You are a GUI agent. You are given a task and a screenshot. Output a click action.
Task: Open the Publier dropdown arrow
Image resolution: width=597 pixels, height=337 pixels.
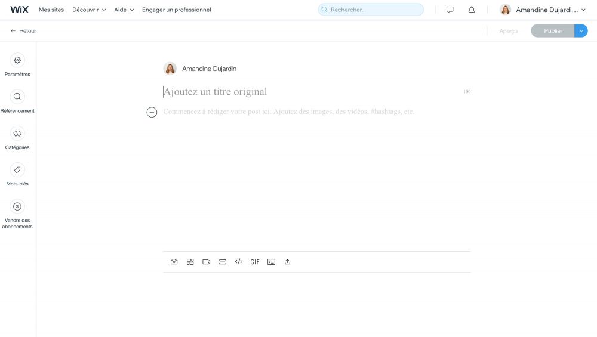click(x=581, y=31)
